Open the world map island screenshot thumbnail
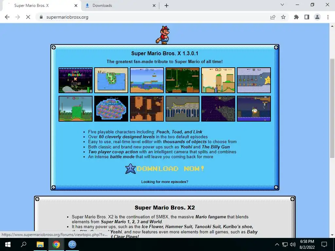The width and height of the screenshot is (335, 251). click(x=111, y=80)
